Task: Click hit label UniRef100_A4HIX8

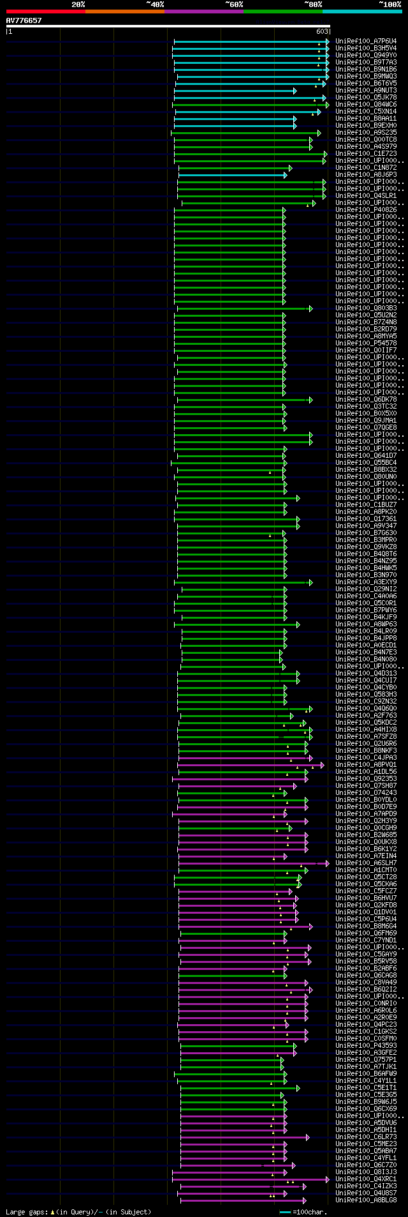Action: [x=366, y=729]
